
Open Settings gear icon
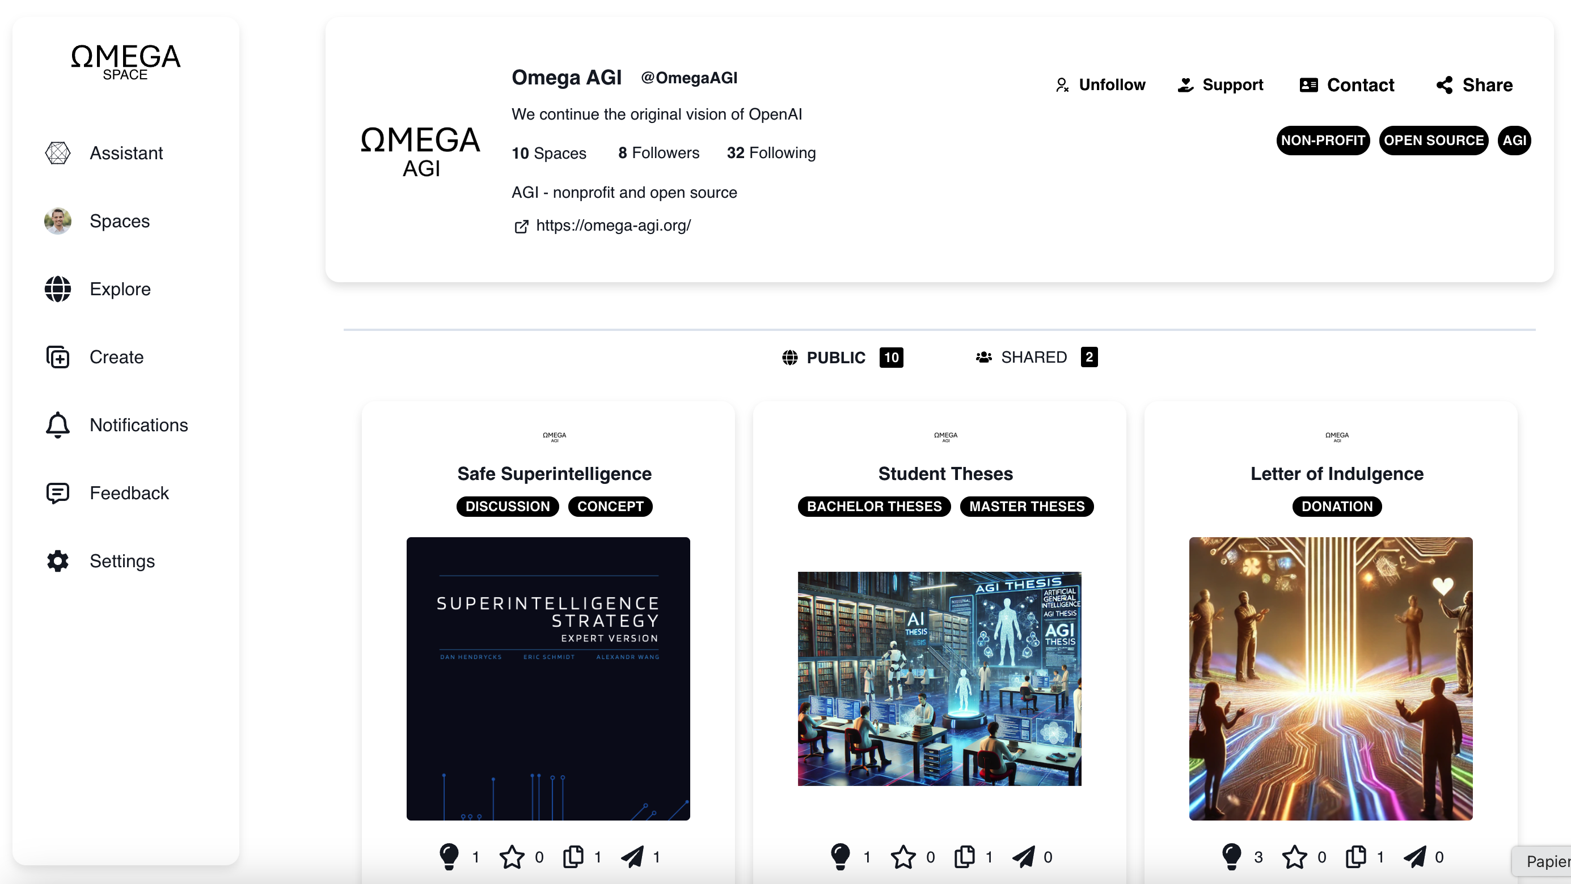[58, 560]
